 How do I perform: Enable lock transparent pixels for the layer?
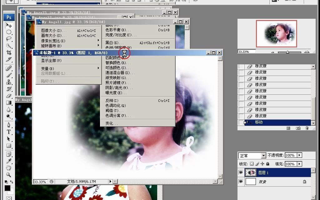[252, 164]
